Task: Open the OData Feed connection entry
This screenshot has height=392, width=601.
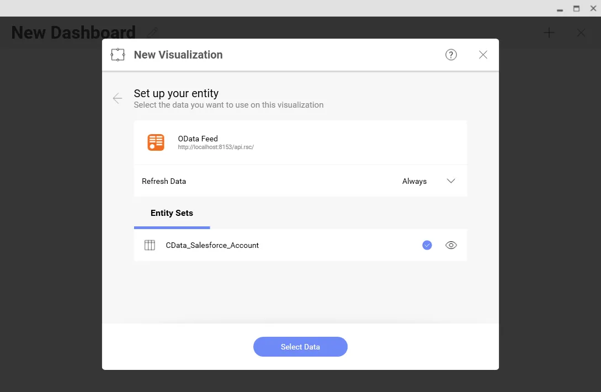Action: pos(300,142)
